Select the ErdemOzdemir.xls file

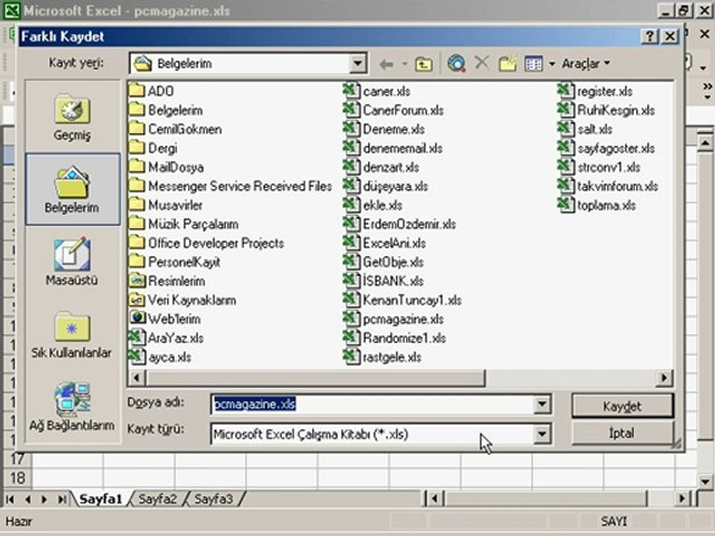point(400,224)
